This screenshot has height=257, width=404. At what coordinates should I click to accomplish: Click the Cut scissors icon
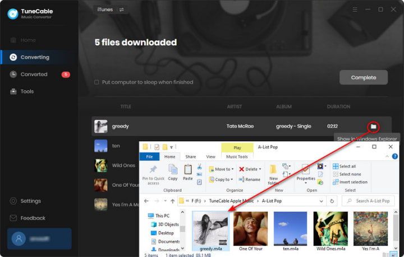pyautogui.click(x=199, y=166)
